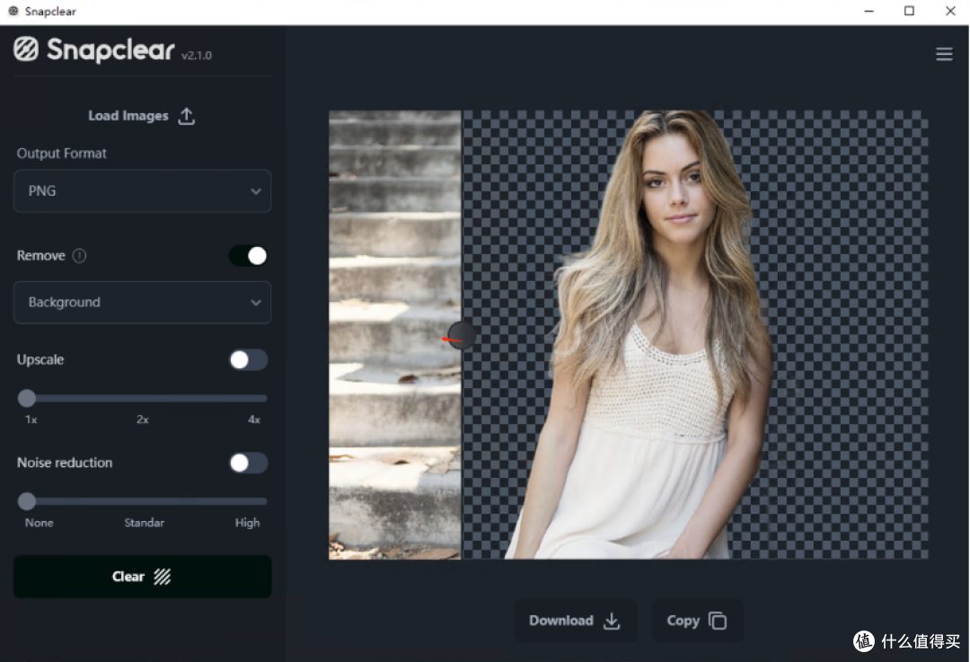The image size is (970, 662).
Task: Click the Copy button
Action: pyautogui.click(x=697, y=620)
